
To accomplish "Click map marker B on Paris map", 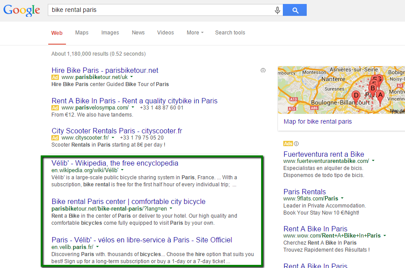I will click(x=372, y=89).
